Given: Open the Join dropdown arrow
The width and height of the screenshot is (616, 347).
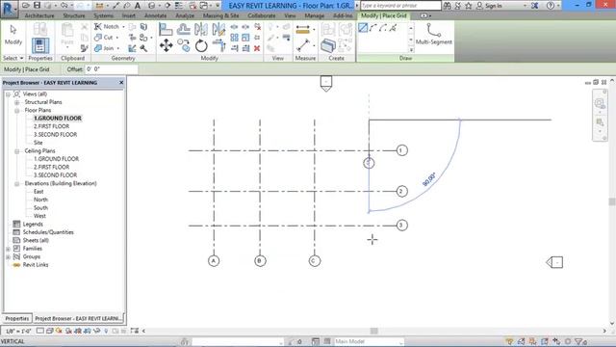Looking at the screenshot, I should click(x=118, y=48).
